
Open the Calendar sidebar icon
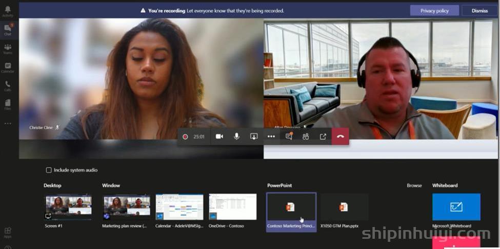[8, 67]
